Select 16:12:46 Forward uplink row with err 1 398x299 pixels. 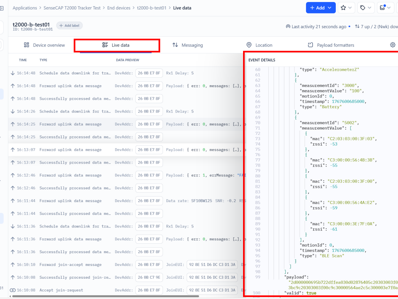126,175
